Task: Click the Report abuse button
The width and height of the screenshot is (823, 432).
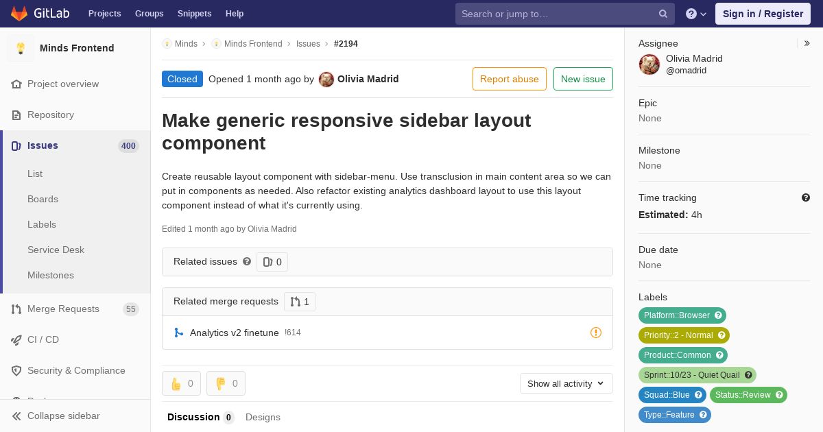Action: (510, 79)
